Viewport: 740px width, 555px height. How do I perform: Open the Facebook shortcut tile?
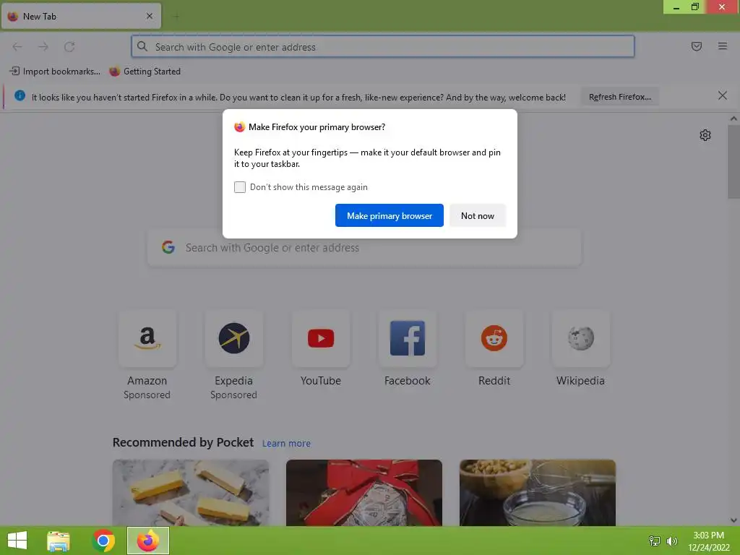(408, 339)
